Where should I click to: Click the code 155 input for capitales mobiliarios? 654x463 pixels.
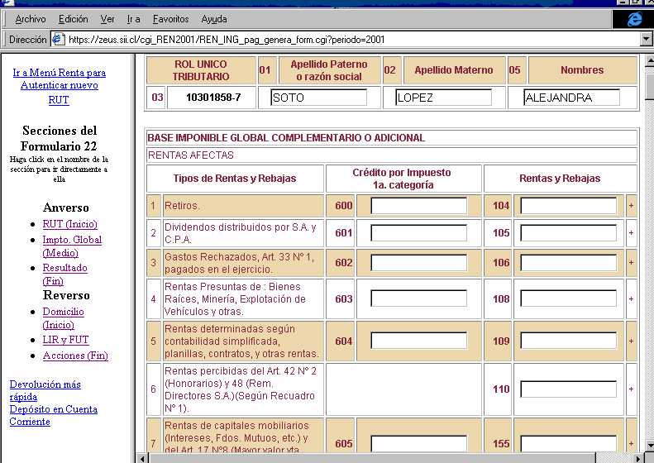569,443
